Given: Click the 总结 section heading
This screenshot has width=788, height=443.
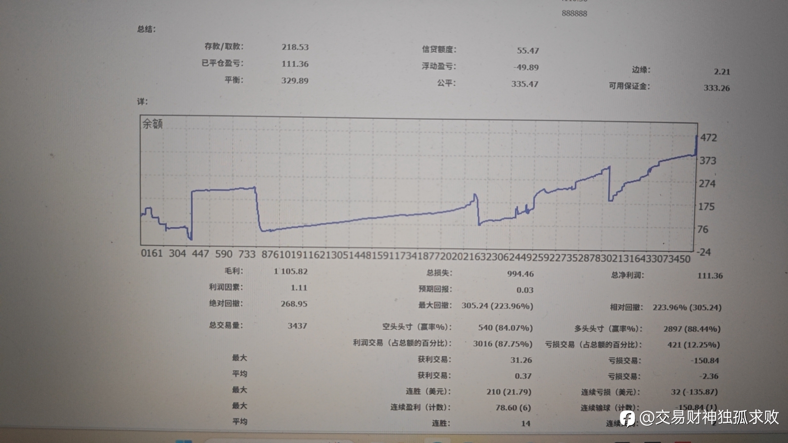Looking at the screenshot, I should click(x=146, y=29).
